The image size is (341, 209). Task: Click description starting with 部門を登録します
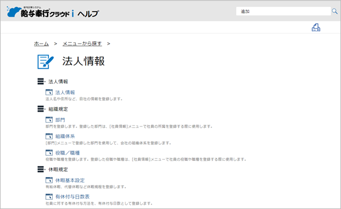129,127
